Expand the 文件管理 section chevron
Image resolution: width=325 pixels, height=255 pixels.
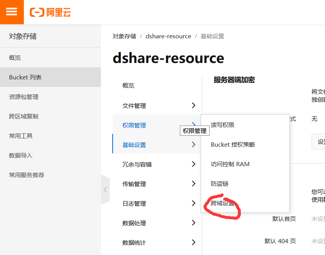[x=193, y=105]
